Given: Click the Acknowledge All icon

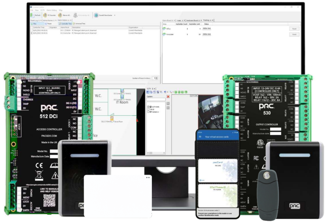Looking at the screenshot, I should tap(75, 15).
